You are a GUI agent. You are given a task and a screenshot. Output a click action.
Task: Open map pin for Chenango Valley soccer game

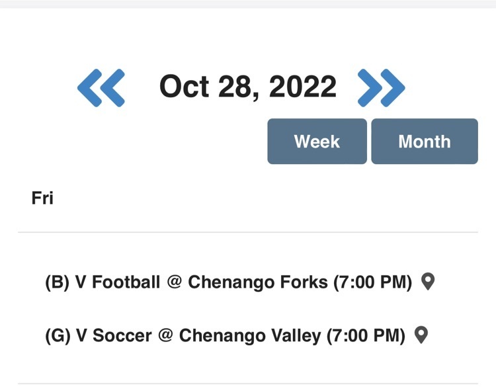pyautogui.click(x=421, y=335)
